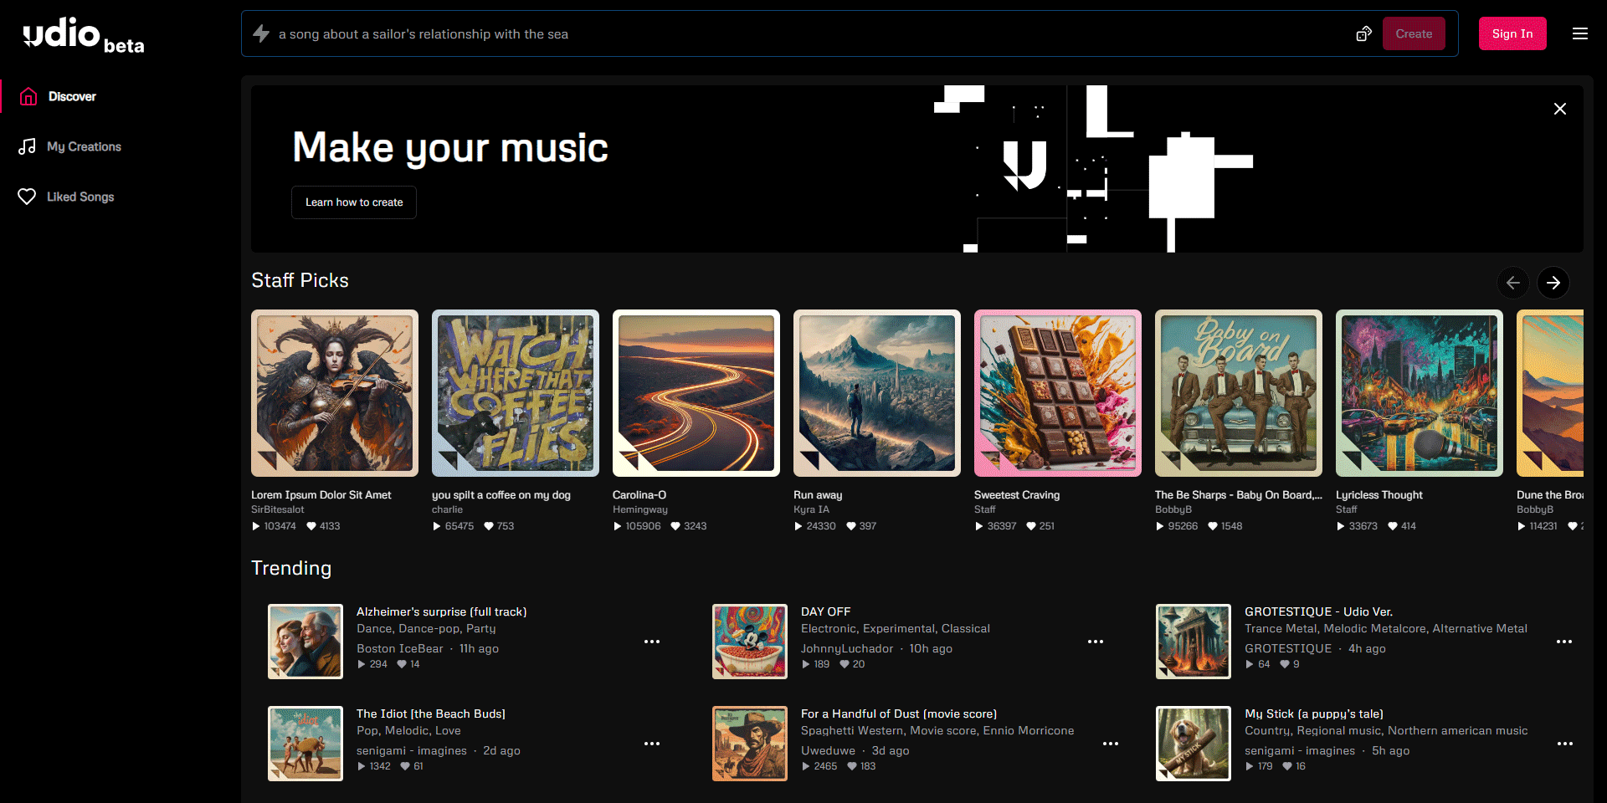
Task: Click Learn how to create
Action: pyautogui.click(x=354, y=202)
